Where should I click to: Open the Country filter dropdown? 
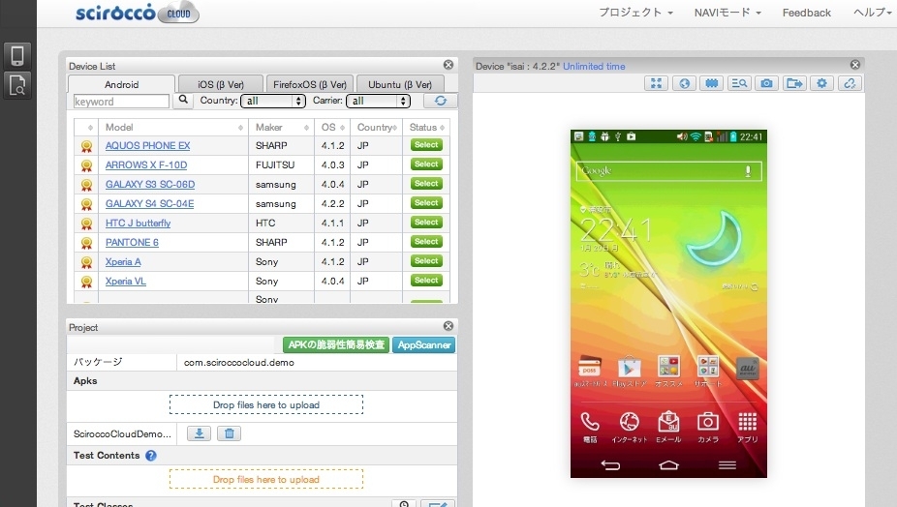click(273, 102)
